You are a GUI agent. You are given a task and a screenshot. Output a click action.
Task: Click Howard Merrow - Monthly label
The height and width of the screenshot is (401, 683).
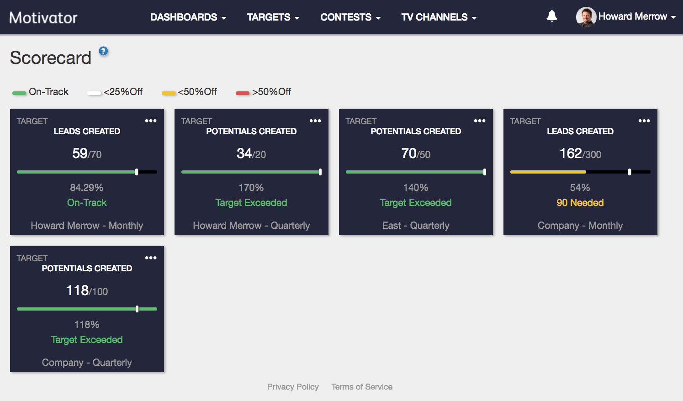coord(87,226)
